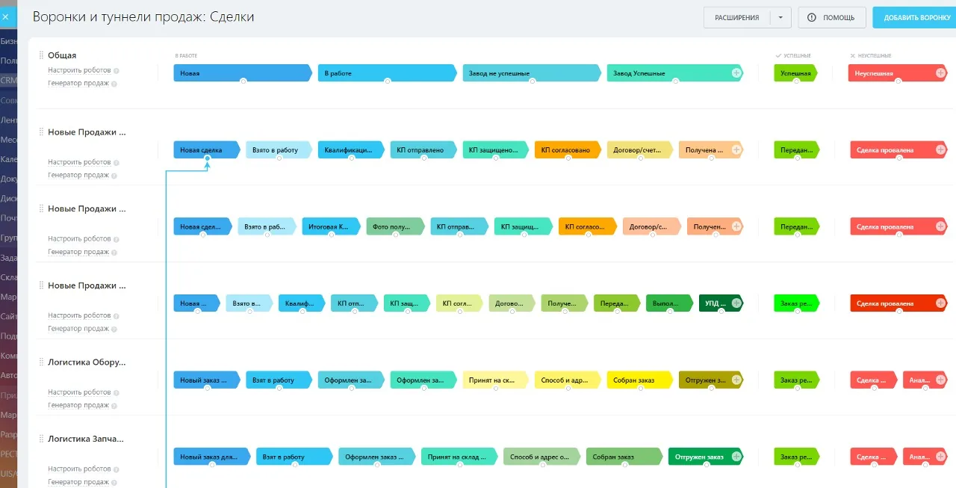Select the yellow Собран заказ stage
This screenshot has width=956, height=488.
pos(634,380)
